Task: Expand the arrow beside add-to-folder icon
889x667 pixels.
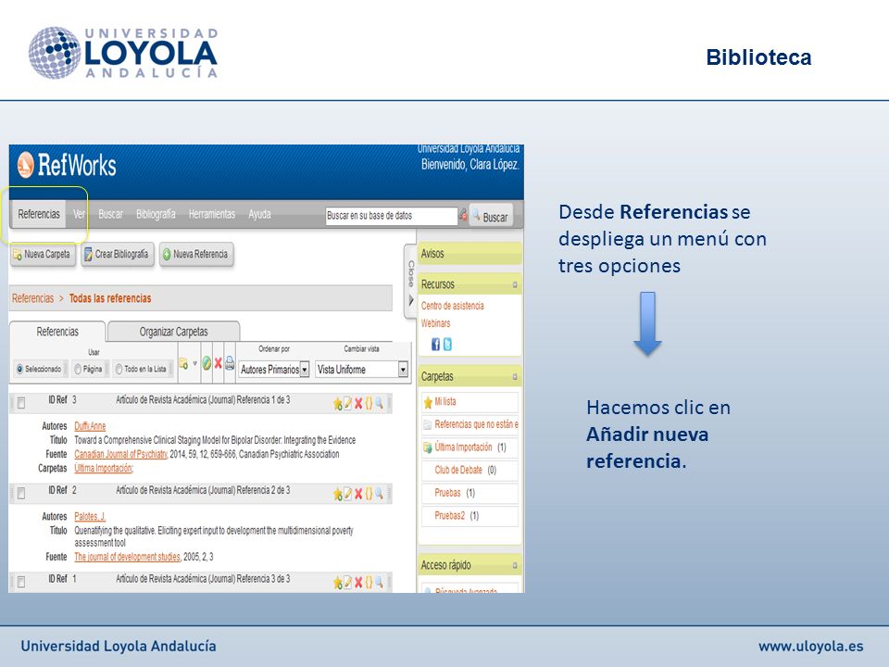Action: point(195,363)
